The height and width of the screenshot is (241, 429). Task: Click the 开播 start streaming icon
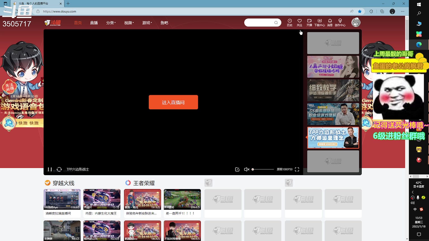[309, 23]
